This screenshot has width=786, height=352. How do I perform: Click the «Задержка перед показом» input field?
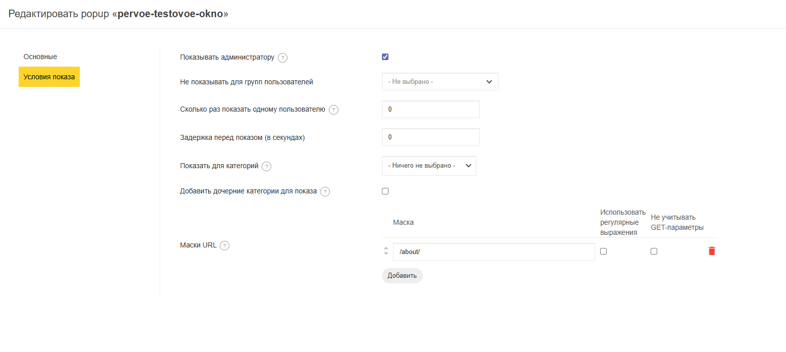pyautogui.click(x=430, y=137)
